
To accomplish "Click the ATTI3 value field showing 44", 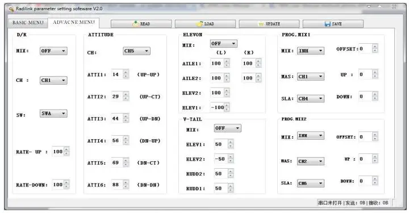I will pyautogui.click(x=117, y=119).
